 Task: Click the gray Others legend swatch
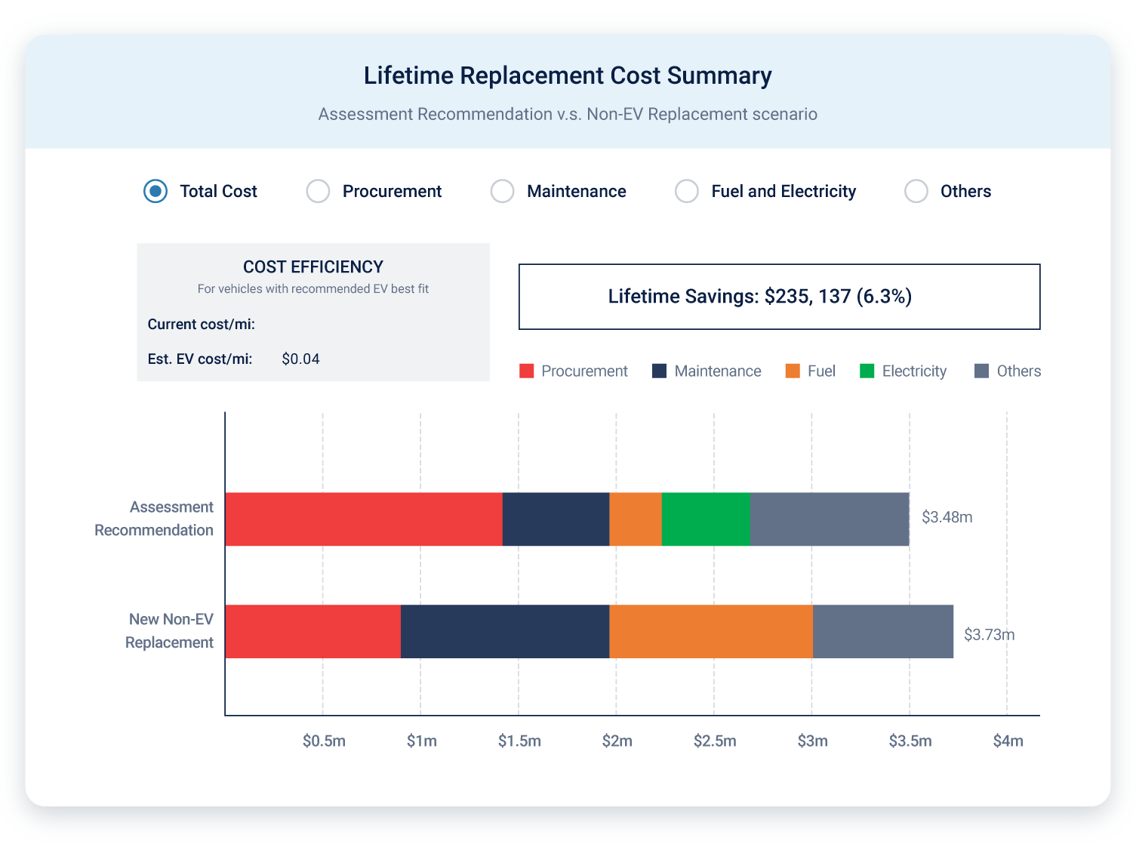pos(981,371)
